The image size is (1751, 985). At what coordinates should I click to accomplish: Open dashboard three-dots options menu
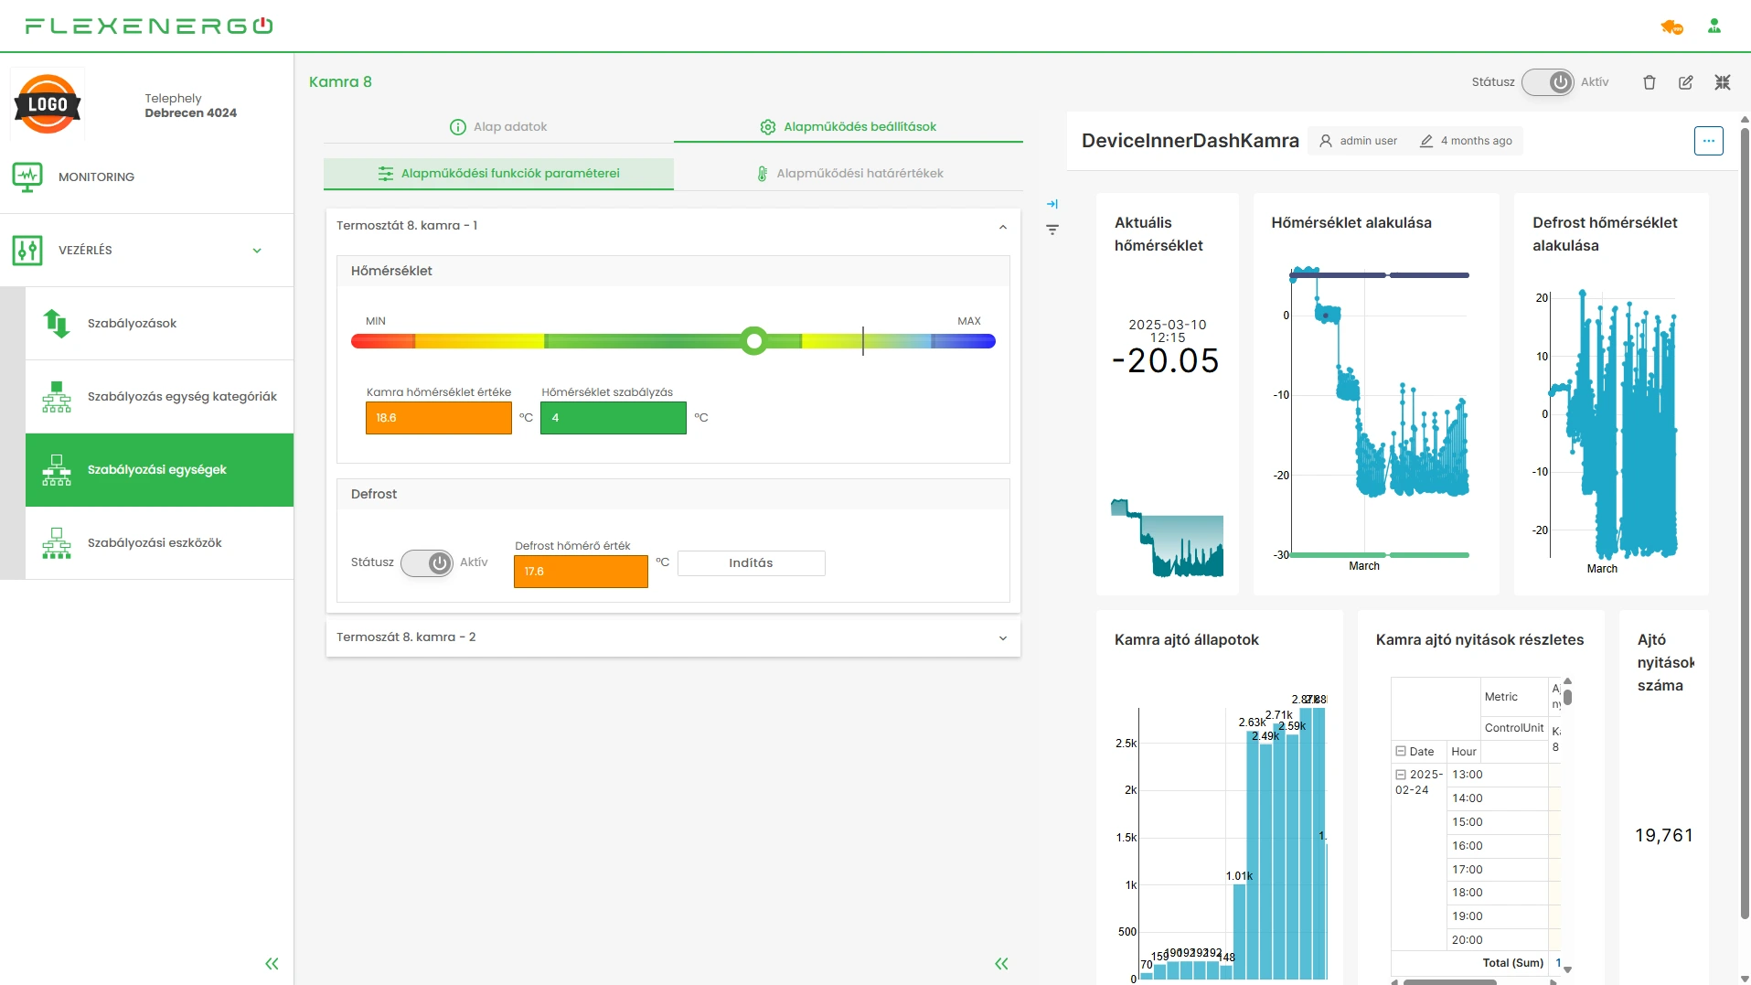pyautogui.click(x=1708, y=141)
